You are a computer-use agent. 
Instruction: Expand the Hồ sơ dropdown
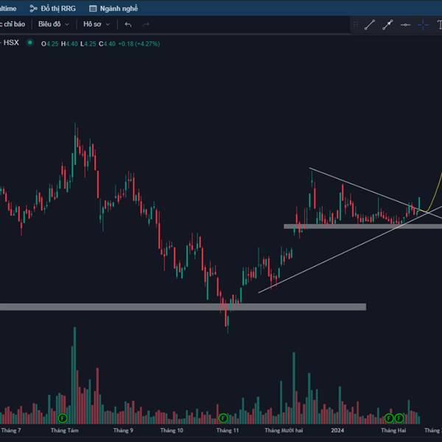[97, 24]
